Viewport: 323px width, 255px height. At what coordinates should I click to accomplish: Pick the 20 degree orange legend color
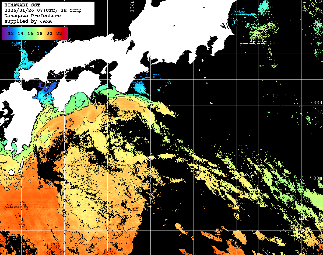[49, 34]
